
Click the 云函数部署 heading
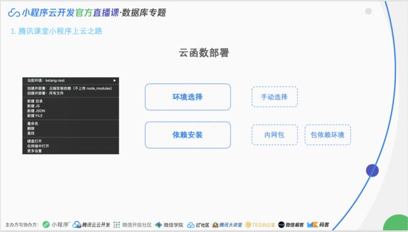pos(204,53)
